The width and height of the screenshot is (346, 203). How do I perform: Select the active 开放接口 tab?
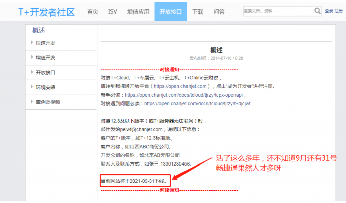[x=170, y=11]
